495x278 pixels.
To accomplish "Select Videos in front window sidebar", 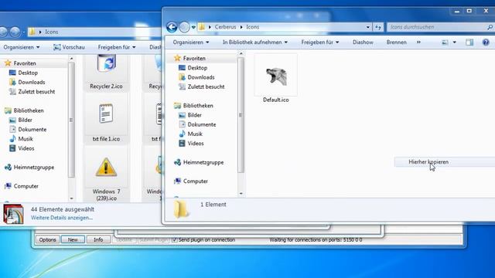I will tap(191, 144).
